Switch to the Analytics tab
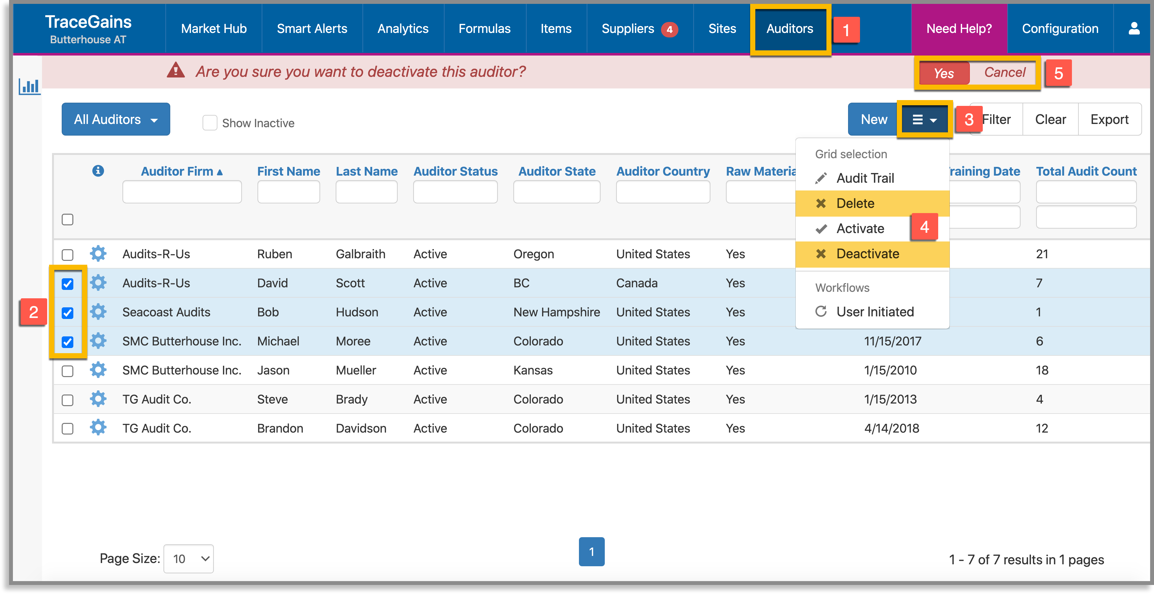Viewport: 1154px width, 594px height. (x=403, y=29)
